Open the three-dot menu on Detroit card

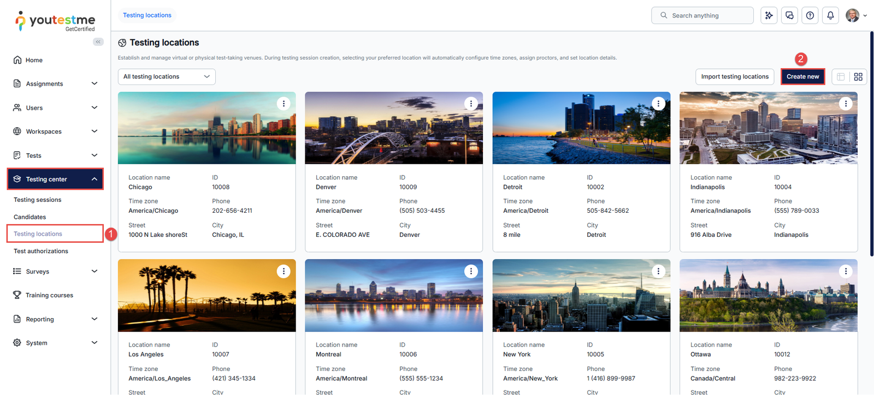coord(658,104)
